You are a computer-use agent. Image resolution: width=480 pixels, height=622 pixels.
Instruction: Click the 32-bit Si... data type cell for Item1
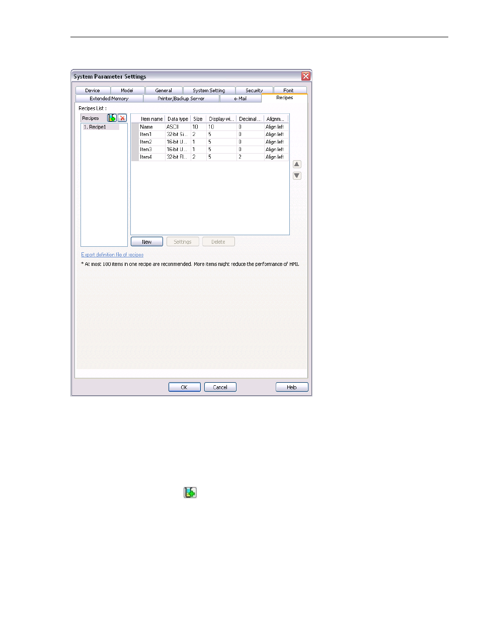[x=178, y=134]
